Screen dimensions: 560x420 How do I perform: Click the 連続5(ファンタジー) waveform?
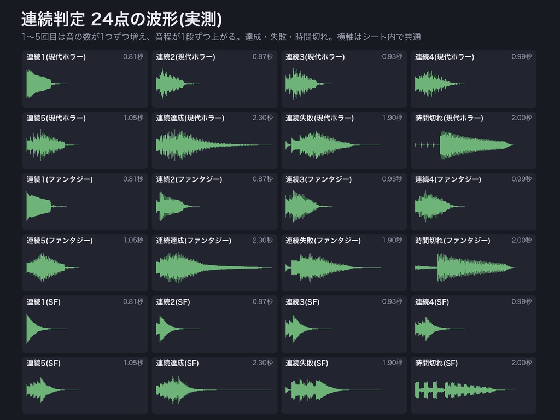52,267
